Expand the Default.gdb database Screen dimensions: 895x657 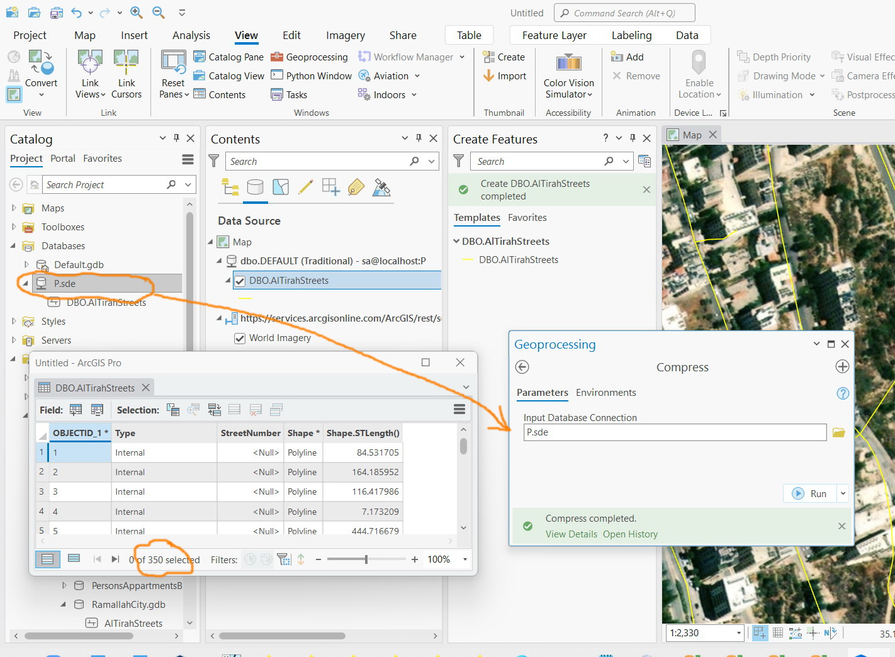point(26,264)
